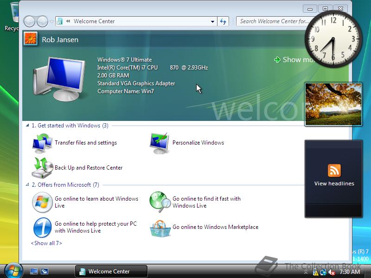
Task: Click the Rob Jansen user picture
Action: click(x=31, y=38)
